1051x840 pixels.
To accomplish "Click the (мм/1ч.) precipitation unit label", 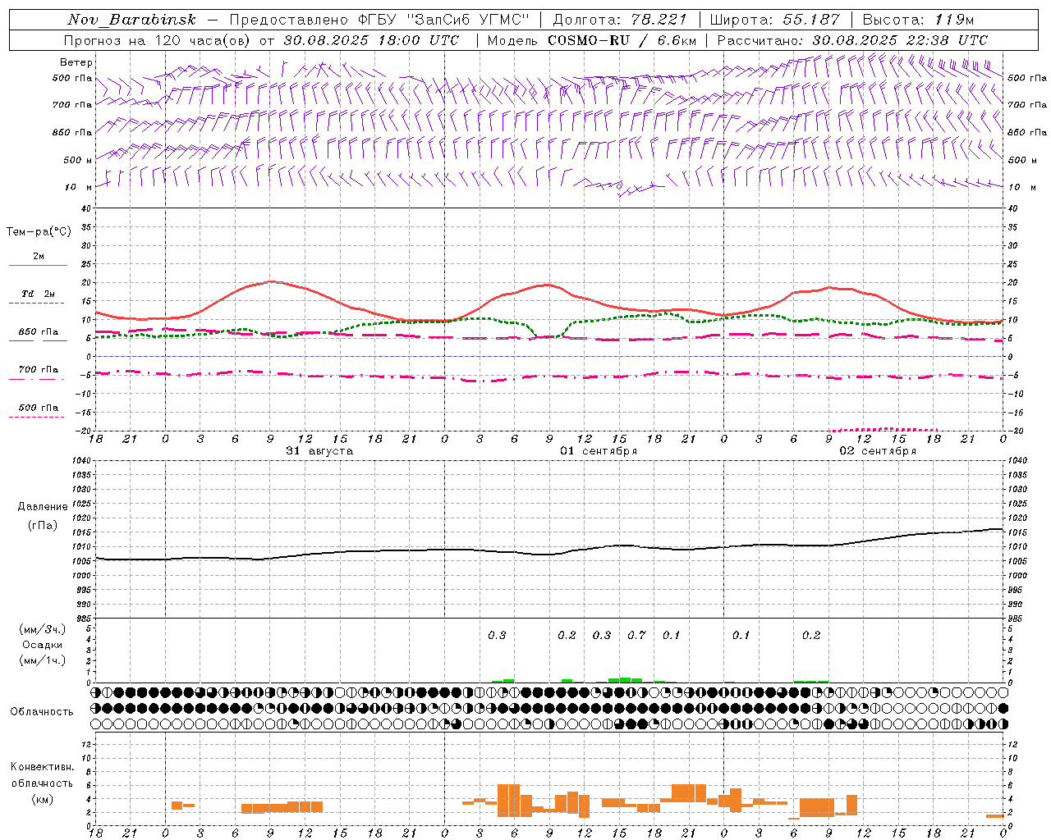I will [x=43, y=660].
